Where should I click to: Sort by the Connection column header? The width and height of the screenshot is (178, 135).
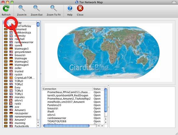click(67, 89)
